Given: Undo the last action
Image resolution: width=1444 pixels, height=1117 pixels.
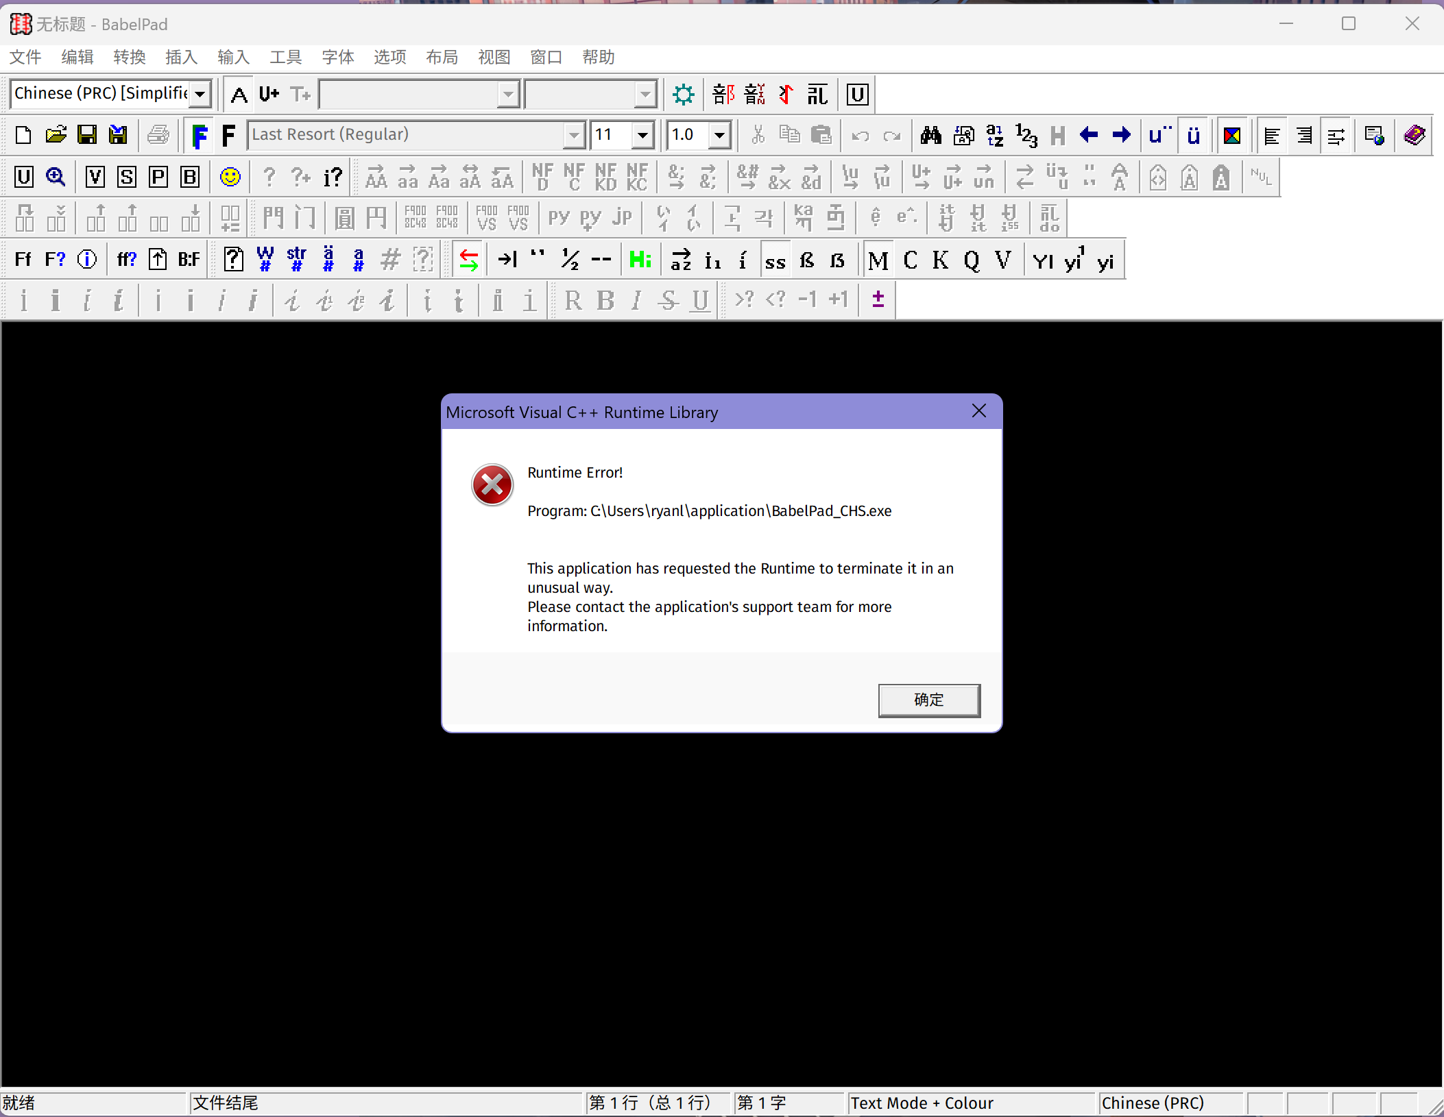Looking at the screenshot, I should pyautogui.click(x=861, y=135).
